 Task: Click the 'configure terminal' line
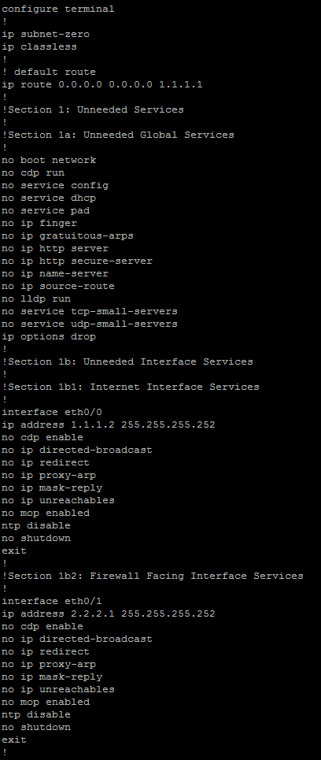tap(58, 9)
